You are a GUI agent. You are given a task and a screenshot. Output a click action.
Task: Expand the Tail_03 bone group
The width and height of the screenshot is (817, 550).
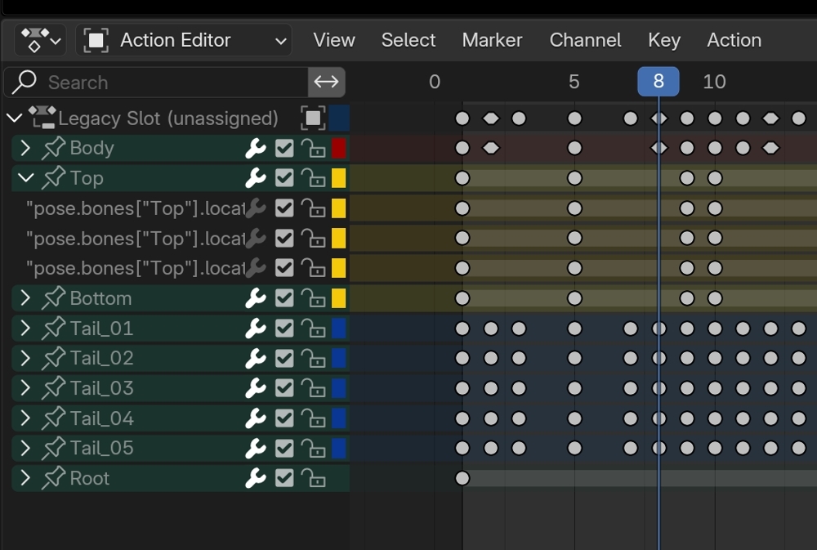pyautogui.click(x=25, y=388)
